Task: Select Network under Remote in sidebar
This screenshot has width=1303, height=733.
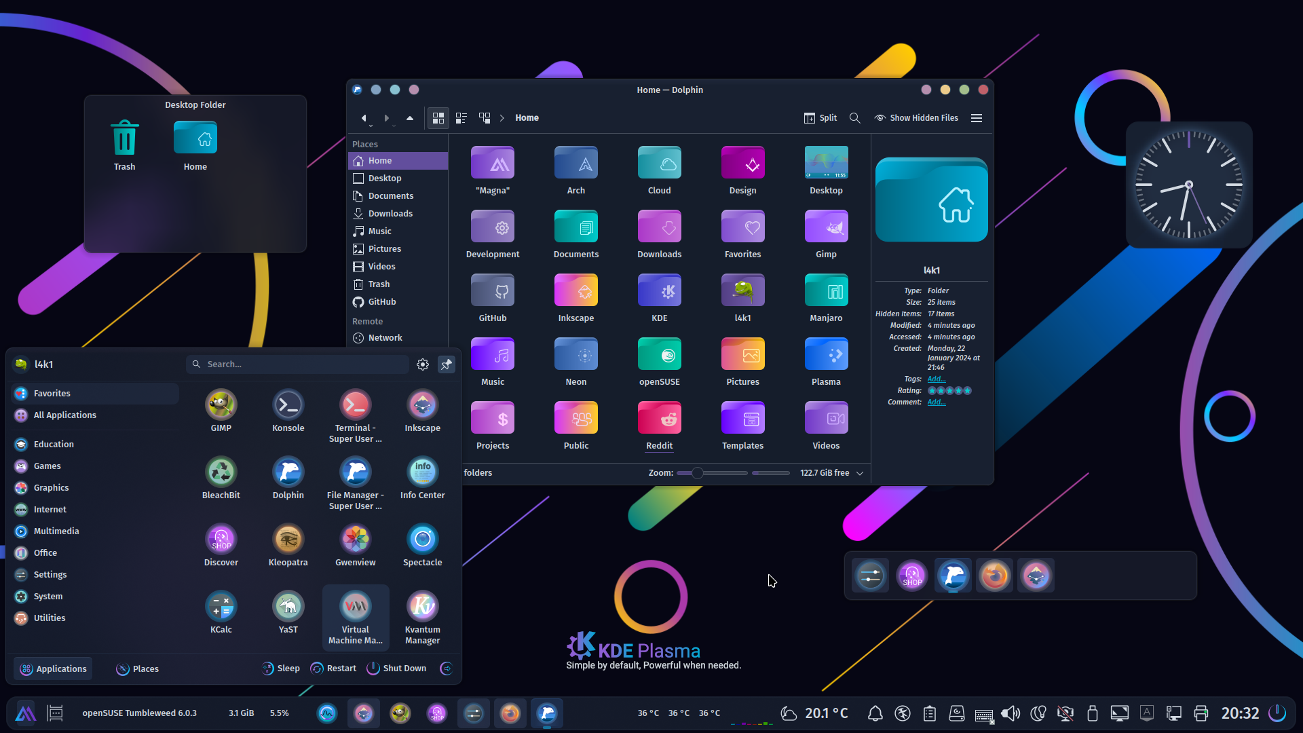Action: coord(398,338)
